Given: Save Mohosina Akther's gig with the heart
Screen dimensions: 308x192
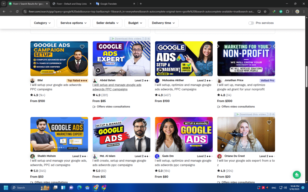Looking at the screenshot, I should pos(207,46).
